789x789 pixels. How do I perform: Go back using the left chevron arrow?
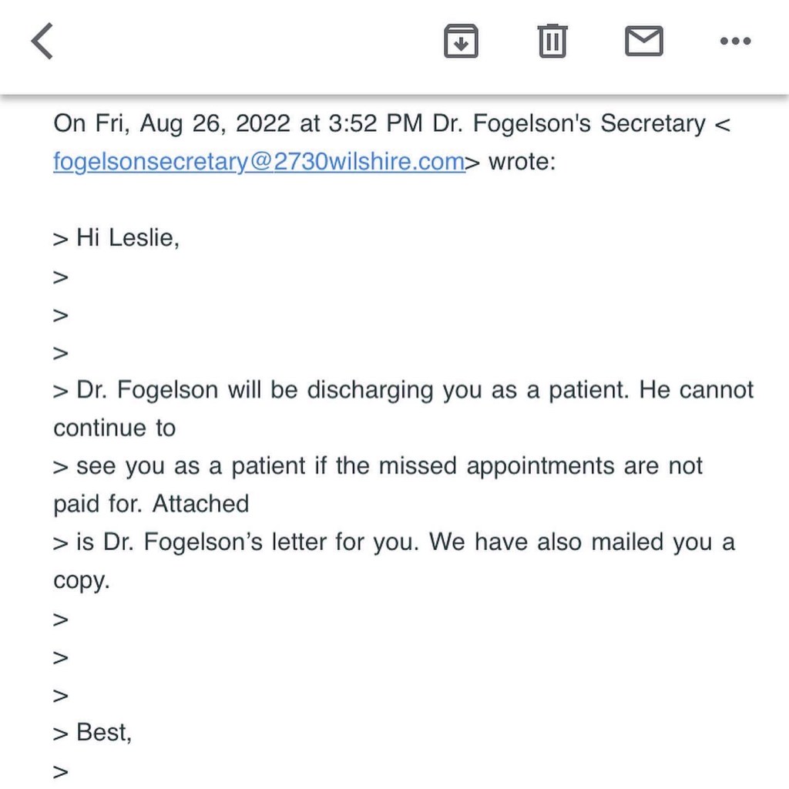[x=43, y=42]
